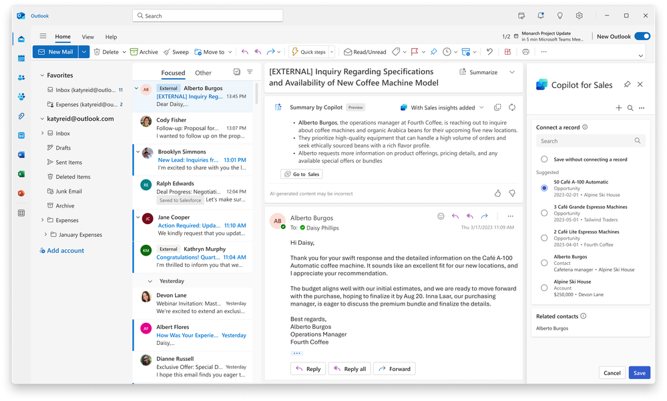Open More apps grid icon in sidebar
667x401 pixels.
[x=21, y=213]
